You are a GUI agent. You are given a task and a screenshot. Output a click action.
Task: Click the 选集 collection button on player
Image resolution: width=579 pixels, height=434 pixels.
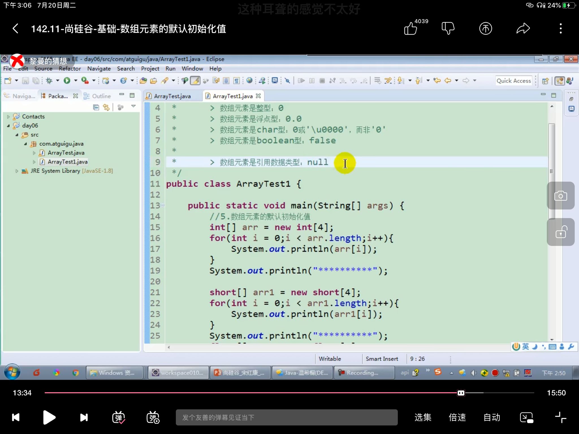pos(423,417)
